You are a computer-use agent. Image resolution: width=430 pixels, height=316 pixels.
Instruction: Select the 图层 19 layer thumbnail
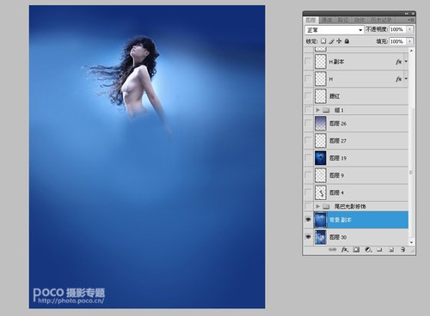coord(321,158)
